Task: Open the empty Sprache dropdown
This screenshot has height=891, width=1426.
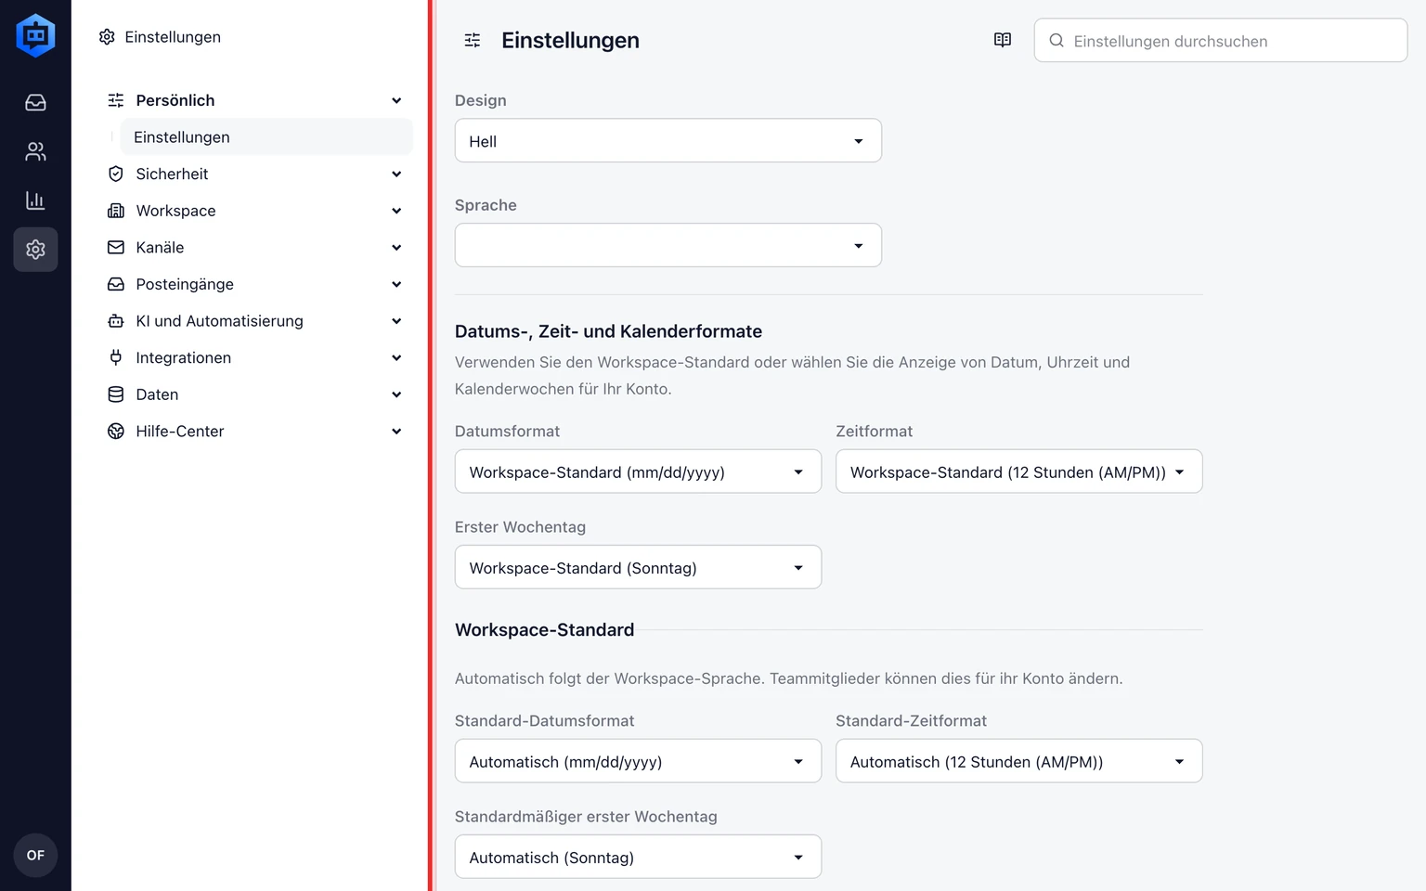Action: (668, 245)
